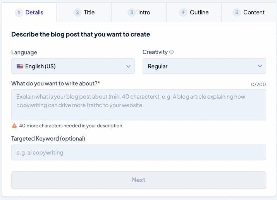Click the step 1 number circle
The image size is (277, 200).
[19, 12]
